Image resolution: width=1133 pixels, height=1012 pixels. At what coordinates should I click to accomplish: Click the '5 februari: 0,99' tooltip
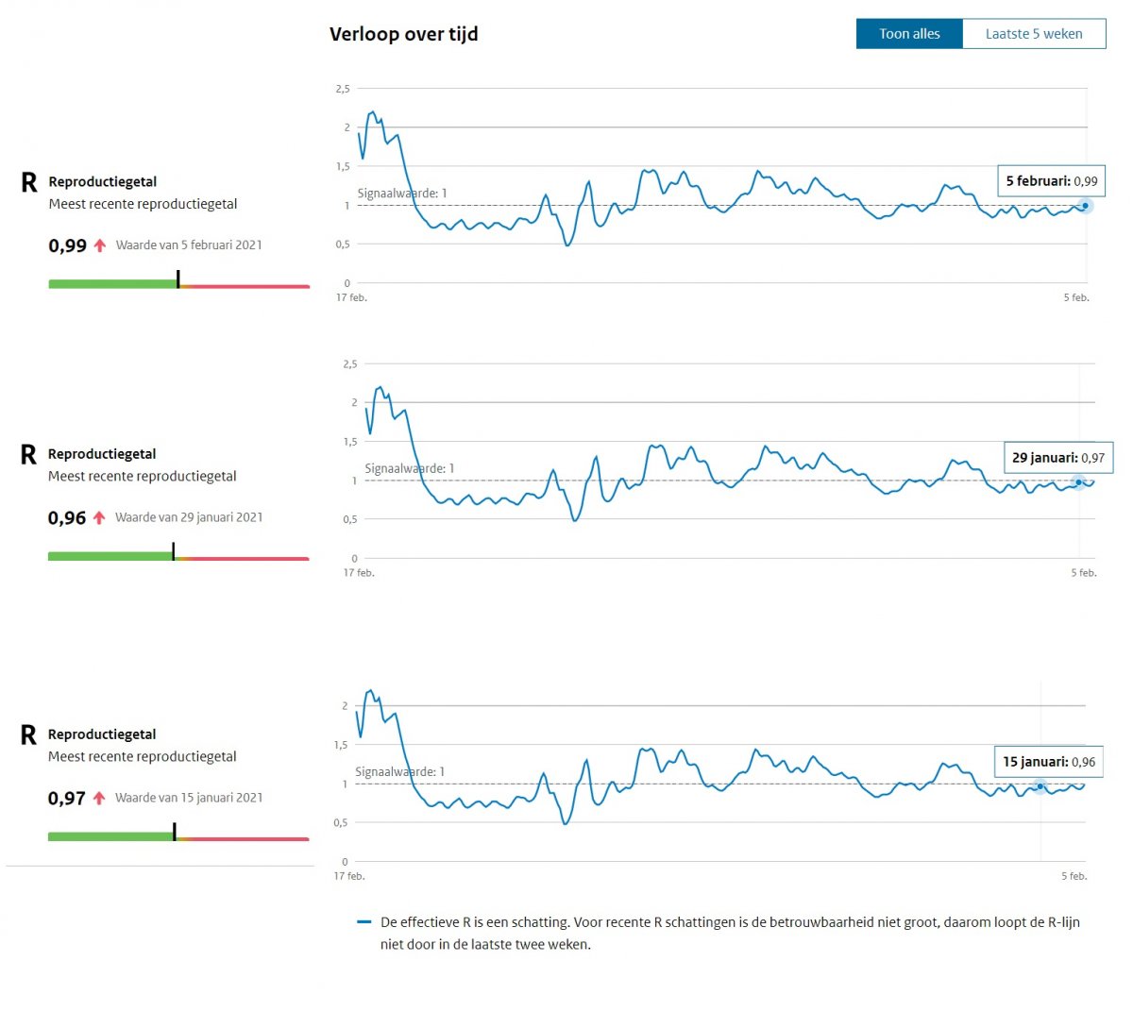(x=1051, y=181)
